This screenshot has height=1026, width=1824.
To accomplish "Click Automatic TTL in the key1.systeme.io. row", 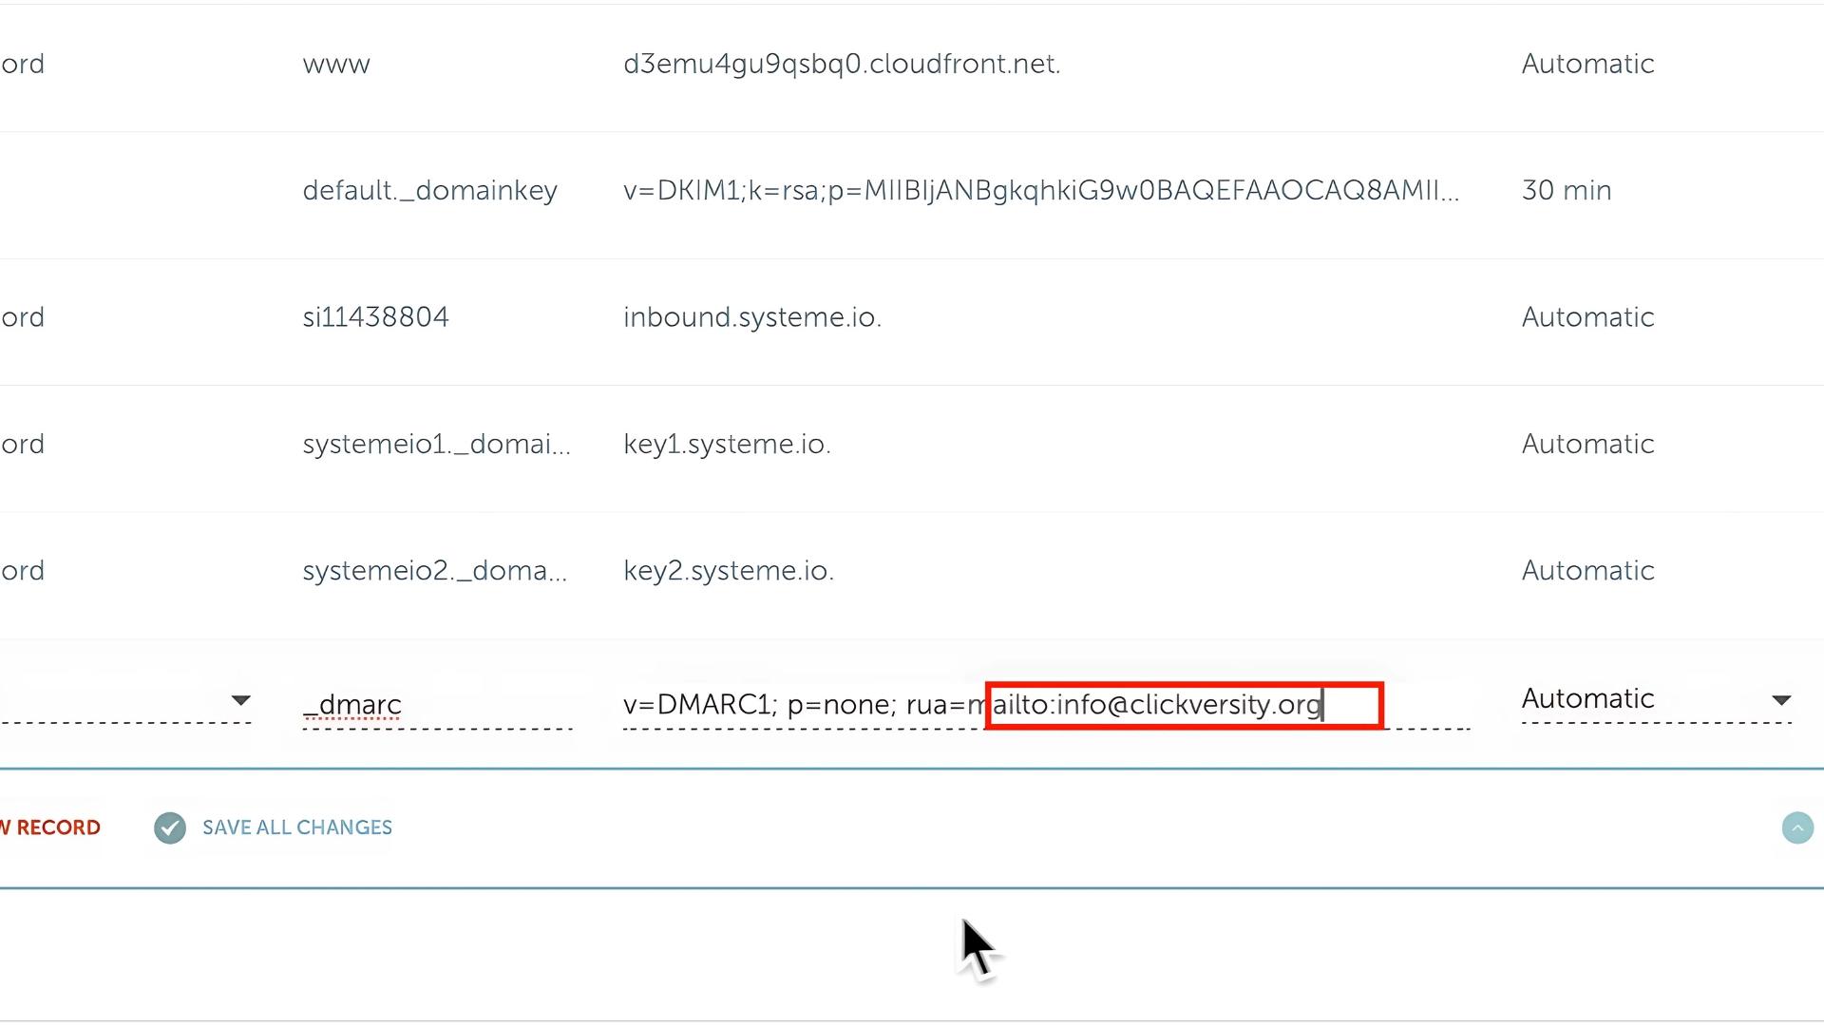I will (1587, 445).
